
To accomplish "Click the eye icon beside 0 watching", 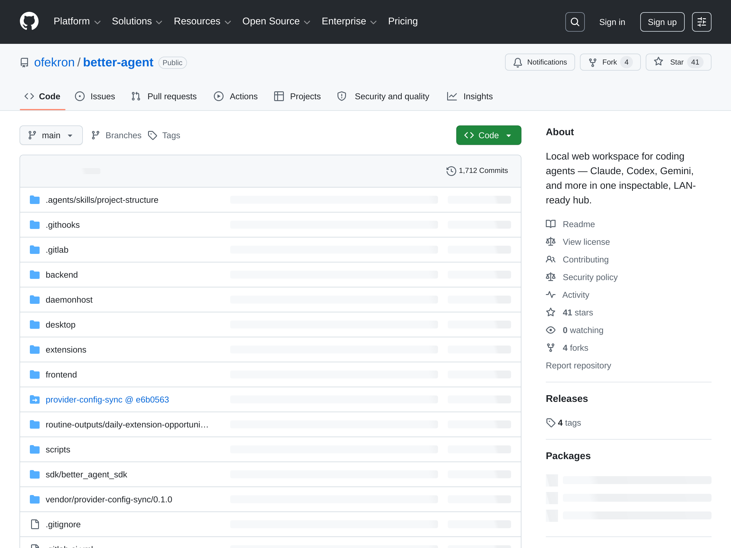I will [x=551, y=330].
